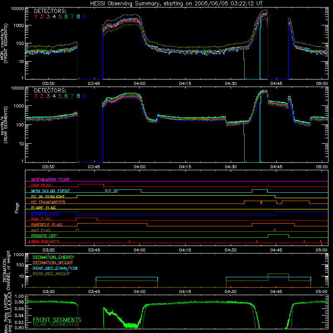The height and width of the screenshot is (333, 333).
Task: Select DETECTORS: label in front segments panel
Action: tap(50, 11)
